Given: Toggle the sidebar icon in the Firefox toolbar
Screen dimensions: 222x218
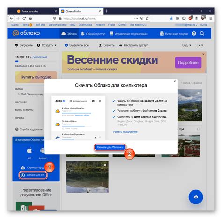Looking at the screenshot, I should (x=184, y=18).
